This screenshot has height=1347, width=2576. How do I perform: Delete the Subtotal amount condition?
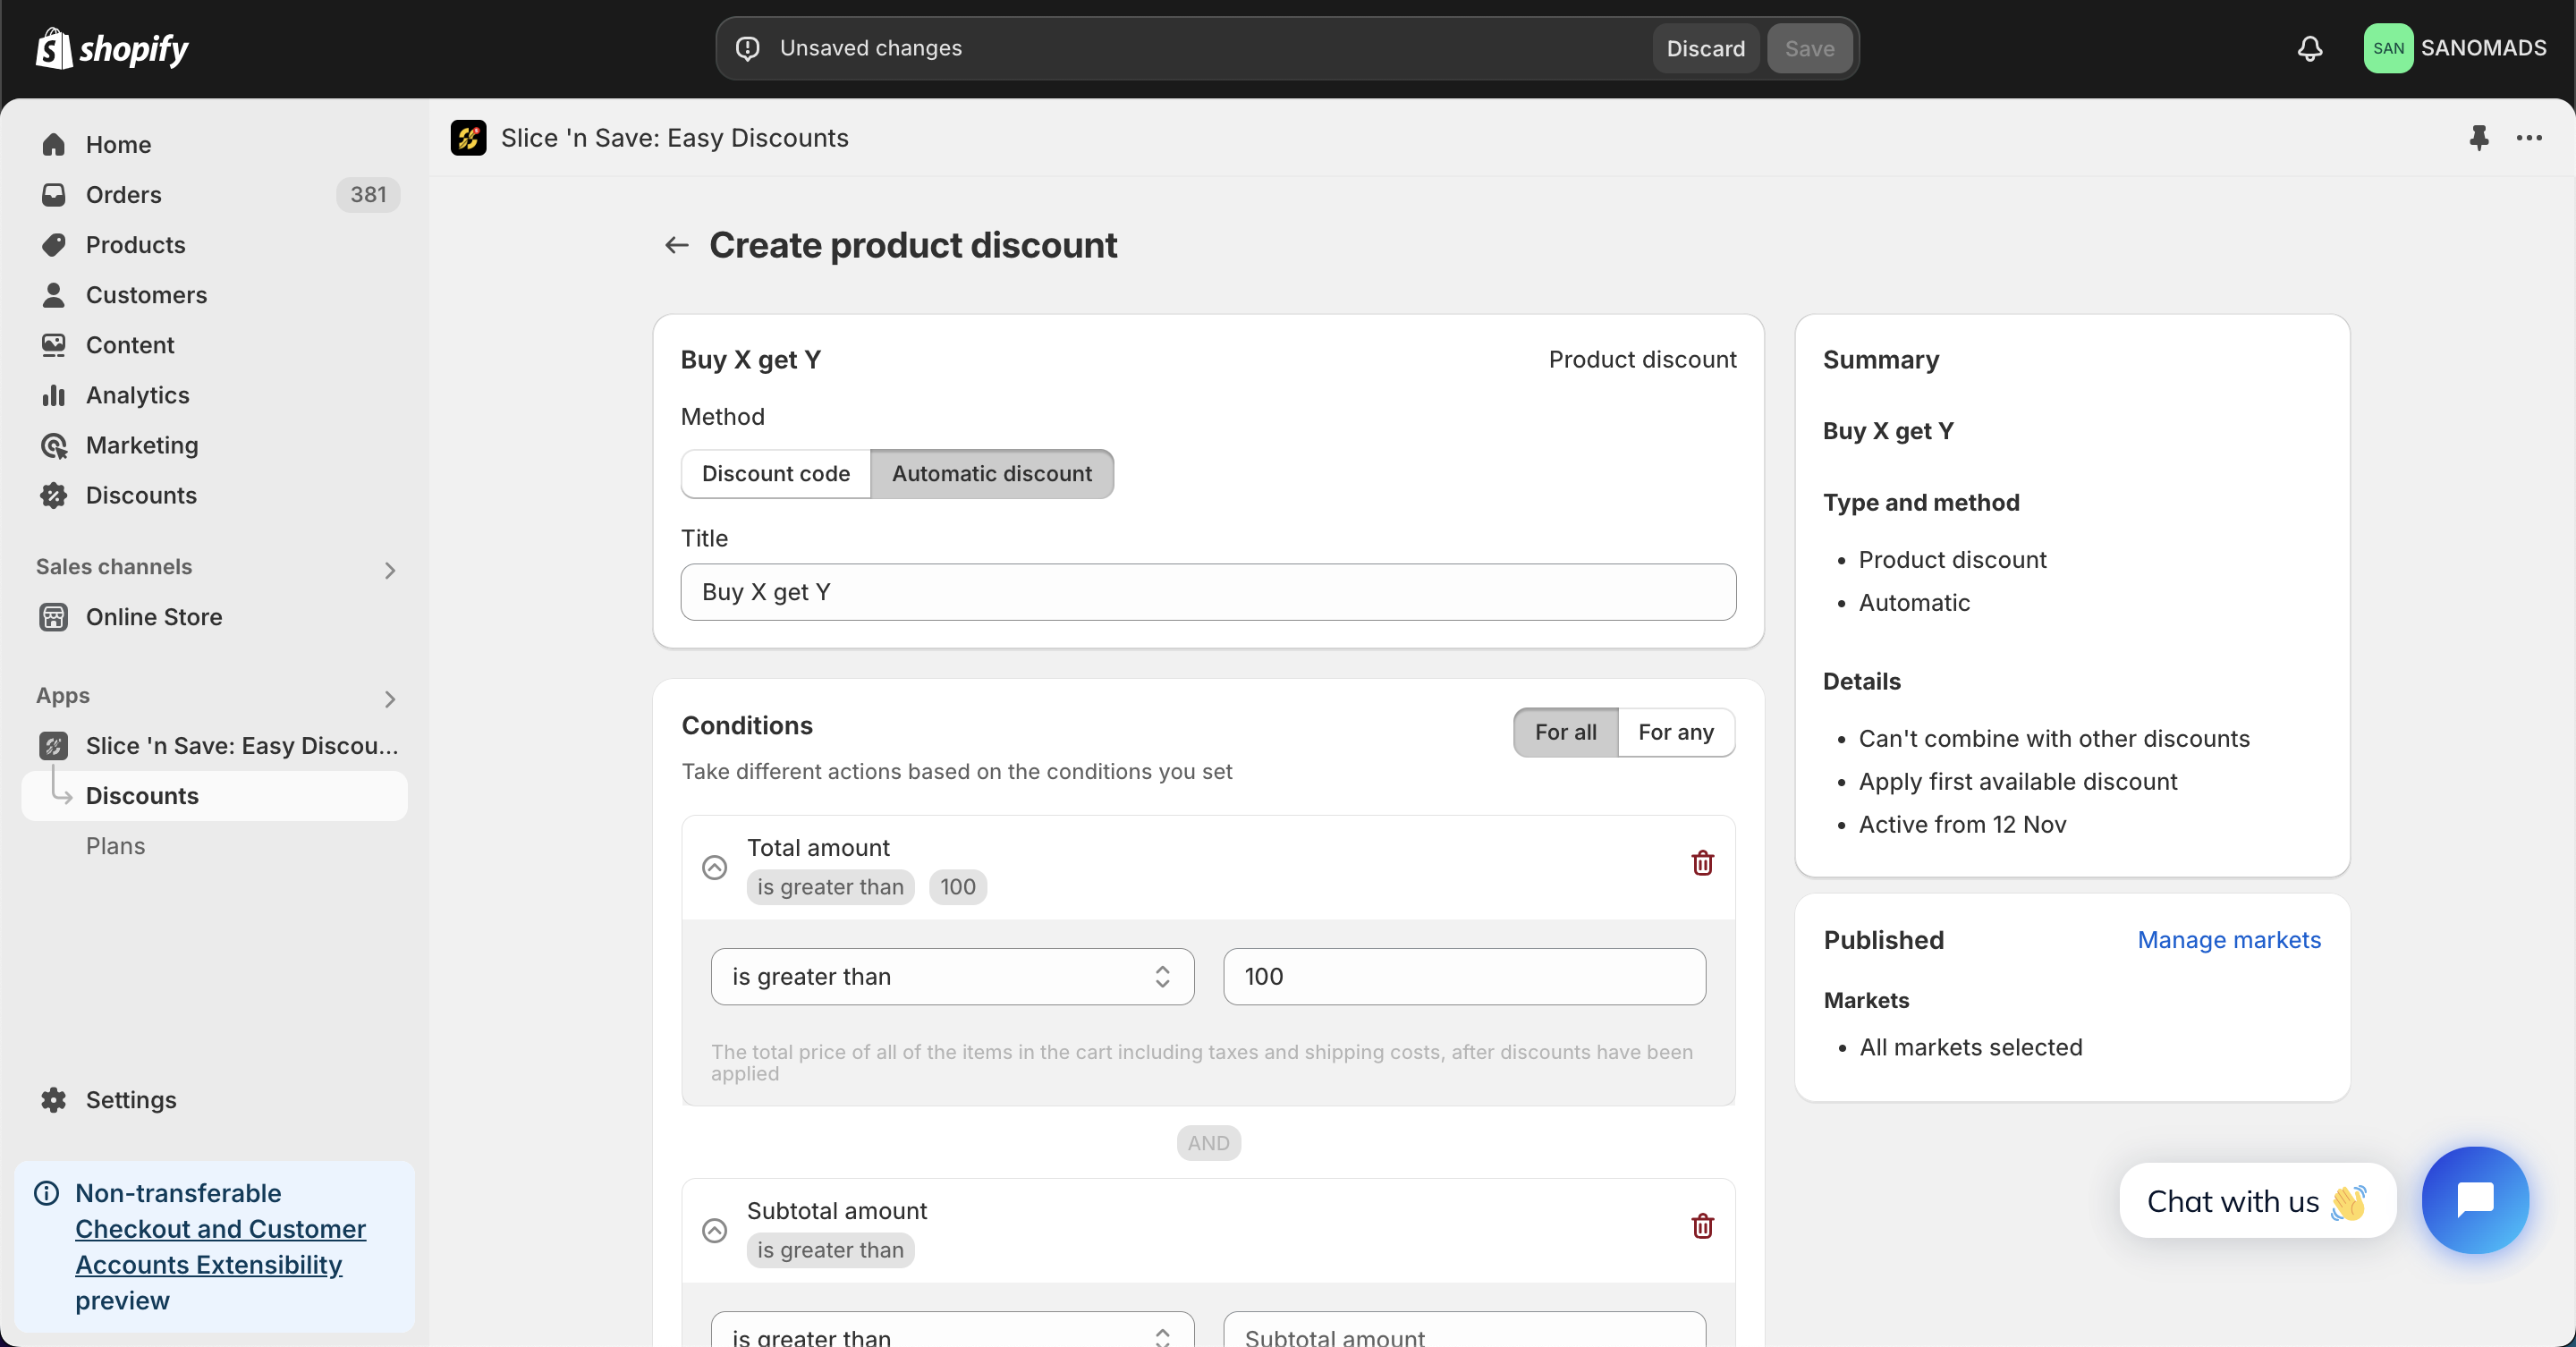tap(1702, 1226)
